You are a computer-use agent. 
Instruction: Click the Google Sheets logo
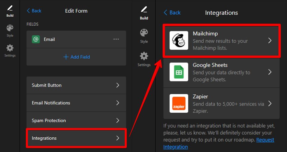[x=179, y=72]
